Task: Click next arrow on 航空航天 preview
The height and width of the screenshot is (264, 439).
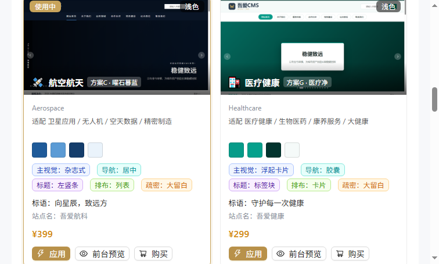Action: pos(201,55)
